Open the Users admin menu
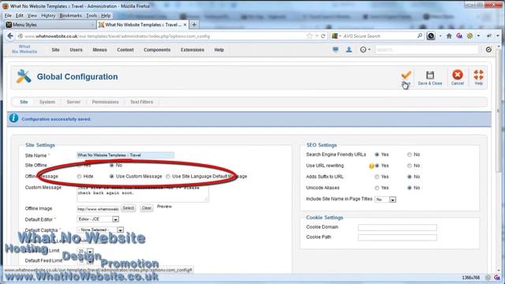The height and width of the screenshot is (284, 505). [76, 50]
